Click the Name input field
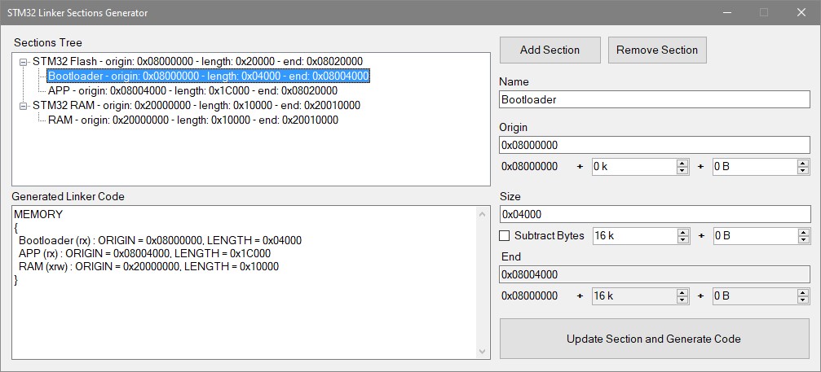Image resolution: width=821 pixels, height=372 pixels. click(x=655, y=99)
